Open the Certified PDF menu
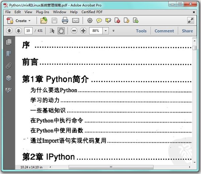Image resolution: width=201 pixels, height=174 pixels. point(92,12)
